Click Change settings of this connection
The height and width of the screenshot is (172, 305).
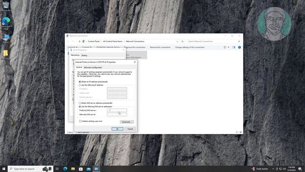[190, 47]
